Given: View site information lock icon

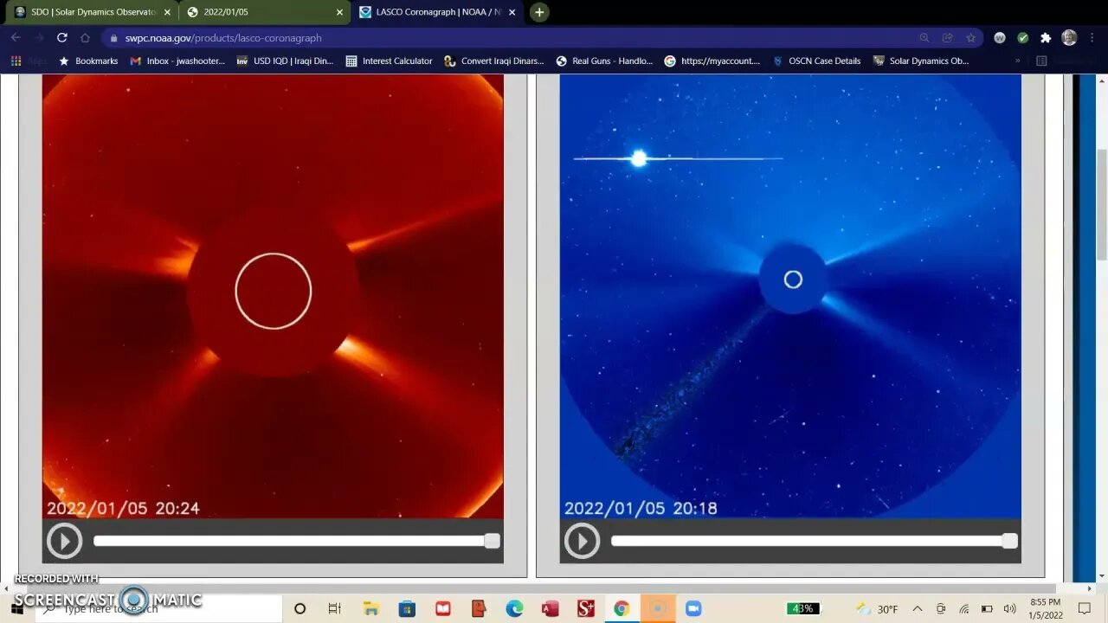Looking at the screenshot, I should pos(113,38).
